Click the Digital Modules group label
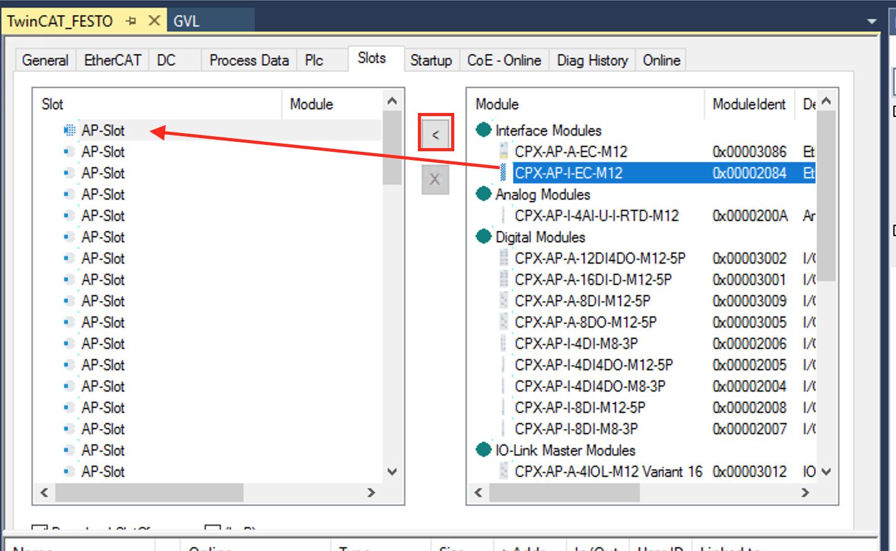Image resolution: width=896 pixels, height=551 pixels. [x=540, y=237]
